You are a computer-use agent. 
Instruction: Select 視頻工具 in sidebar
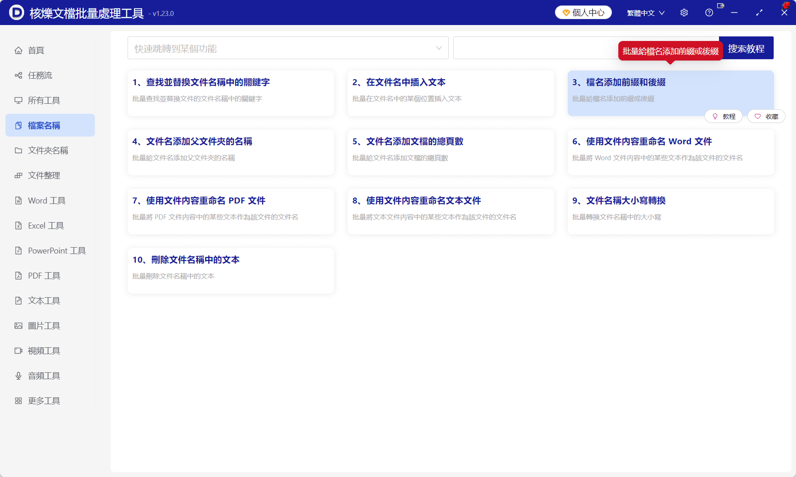point(50,351)
